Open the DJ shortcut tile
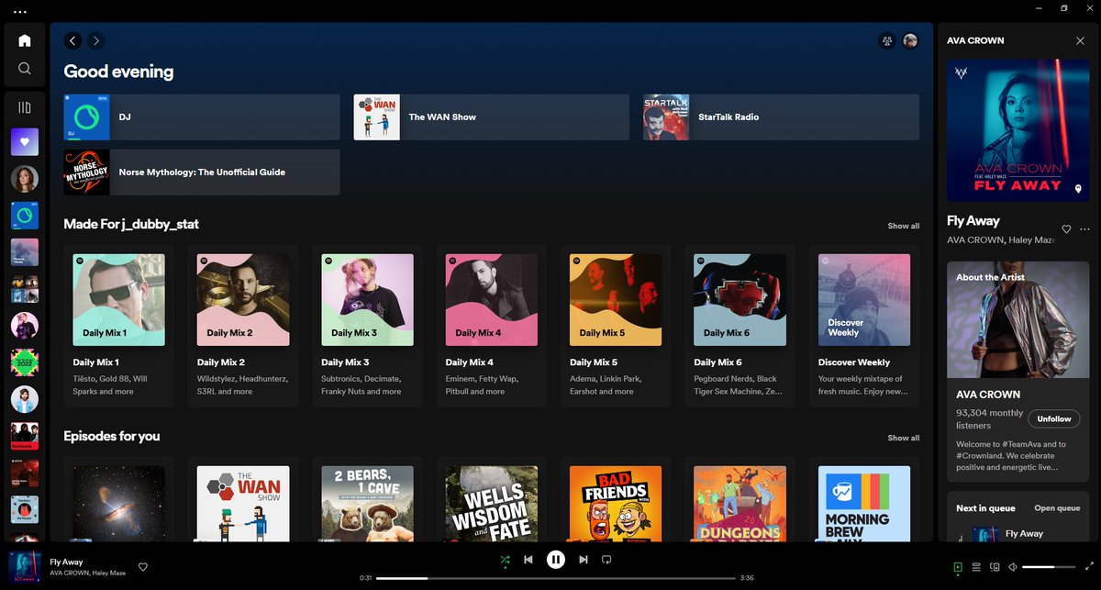This screenshot has height=590, width=1101. coord(202,117)
